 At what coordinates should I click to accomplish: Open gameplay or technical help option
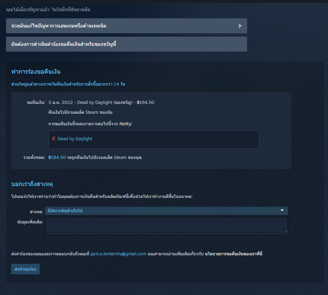126,26
